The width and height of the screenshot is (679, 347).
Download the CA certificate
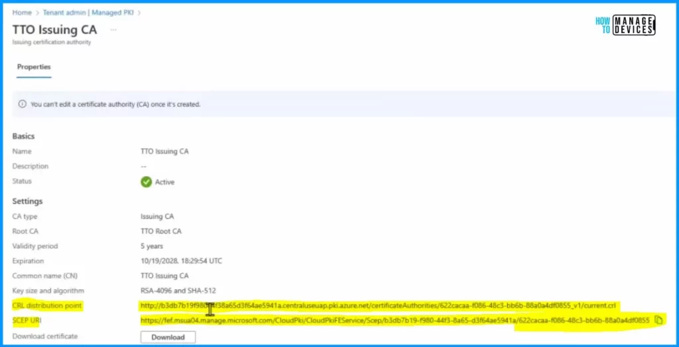point(168,337)
